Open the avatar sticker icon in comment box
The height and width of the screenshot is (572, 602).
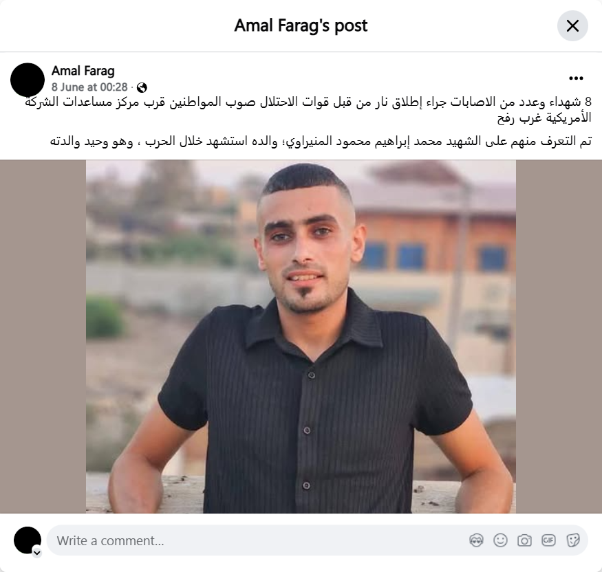point(476,540)
